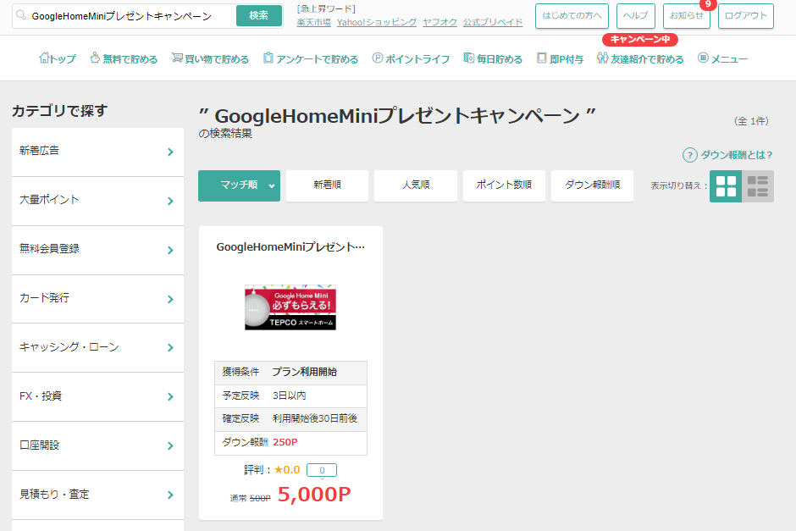The image size is (796, 531).
Task: Click the アンケートで貯める clipboard icon
Action: 268,58
